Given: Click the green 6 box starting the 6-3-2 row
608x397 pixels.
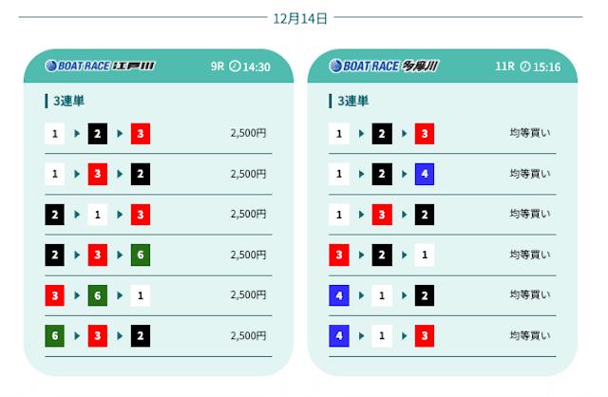Looking at the screenshot, I should coord(55,335).
